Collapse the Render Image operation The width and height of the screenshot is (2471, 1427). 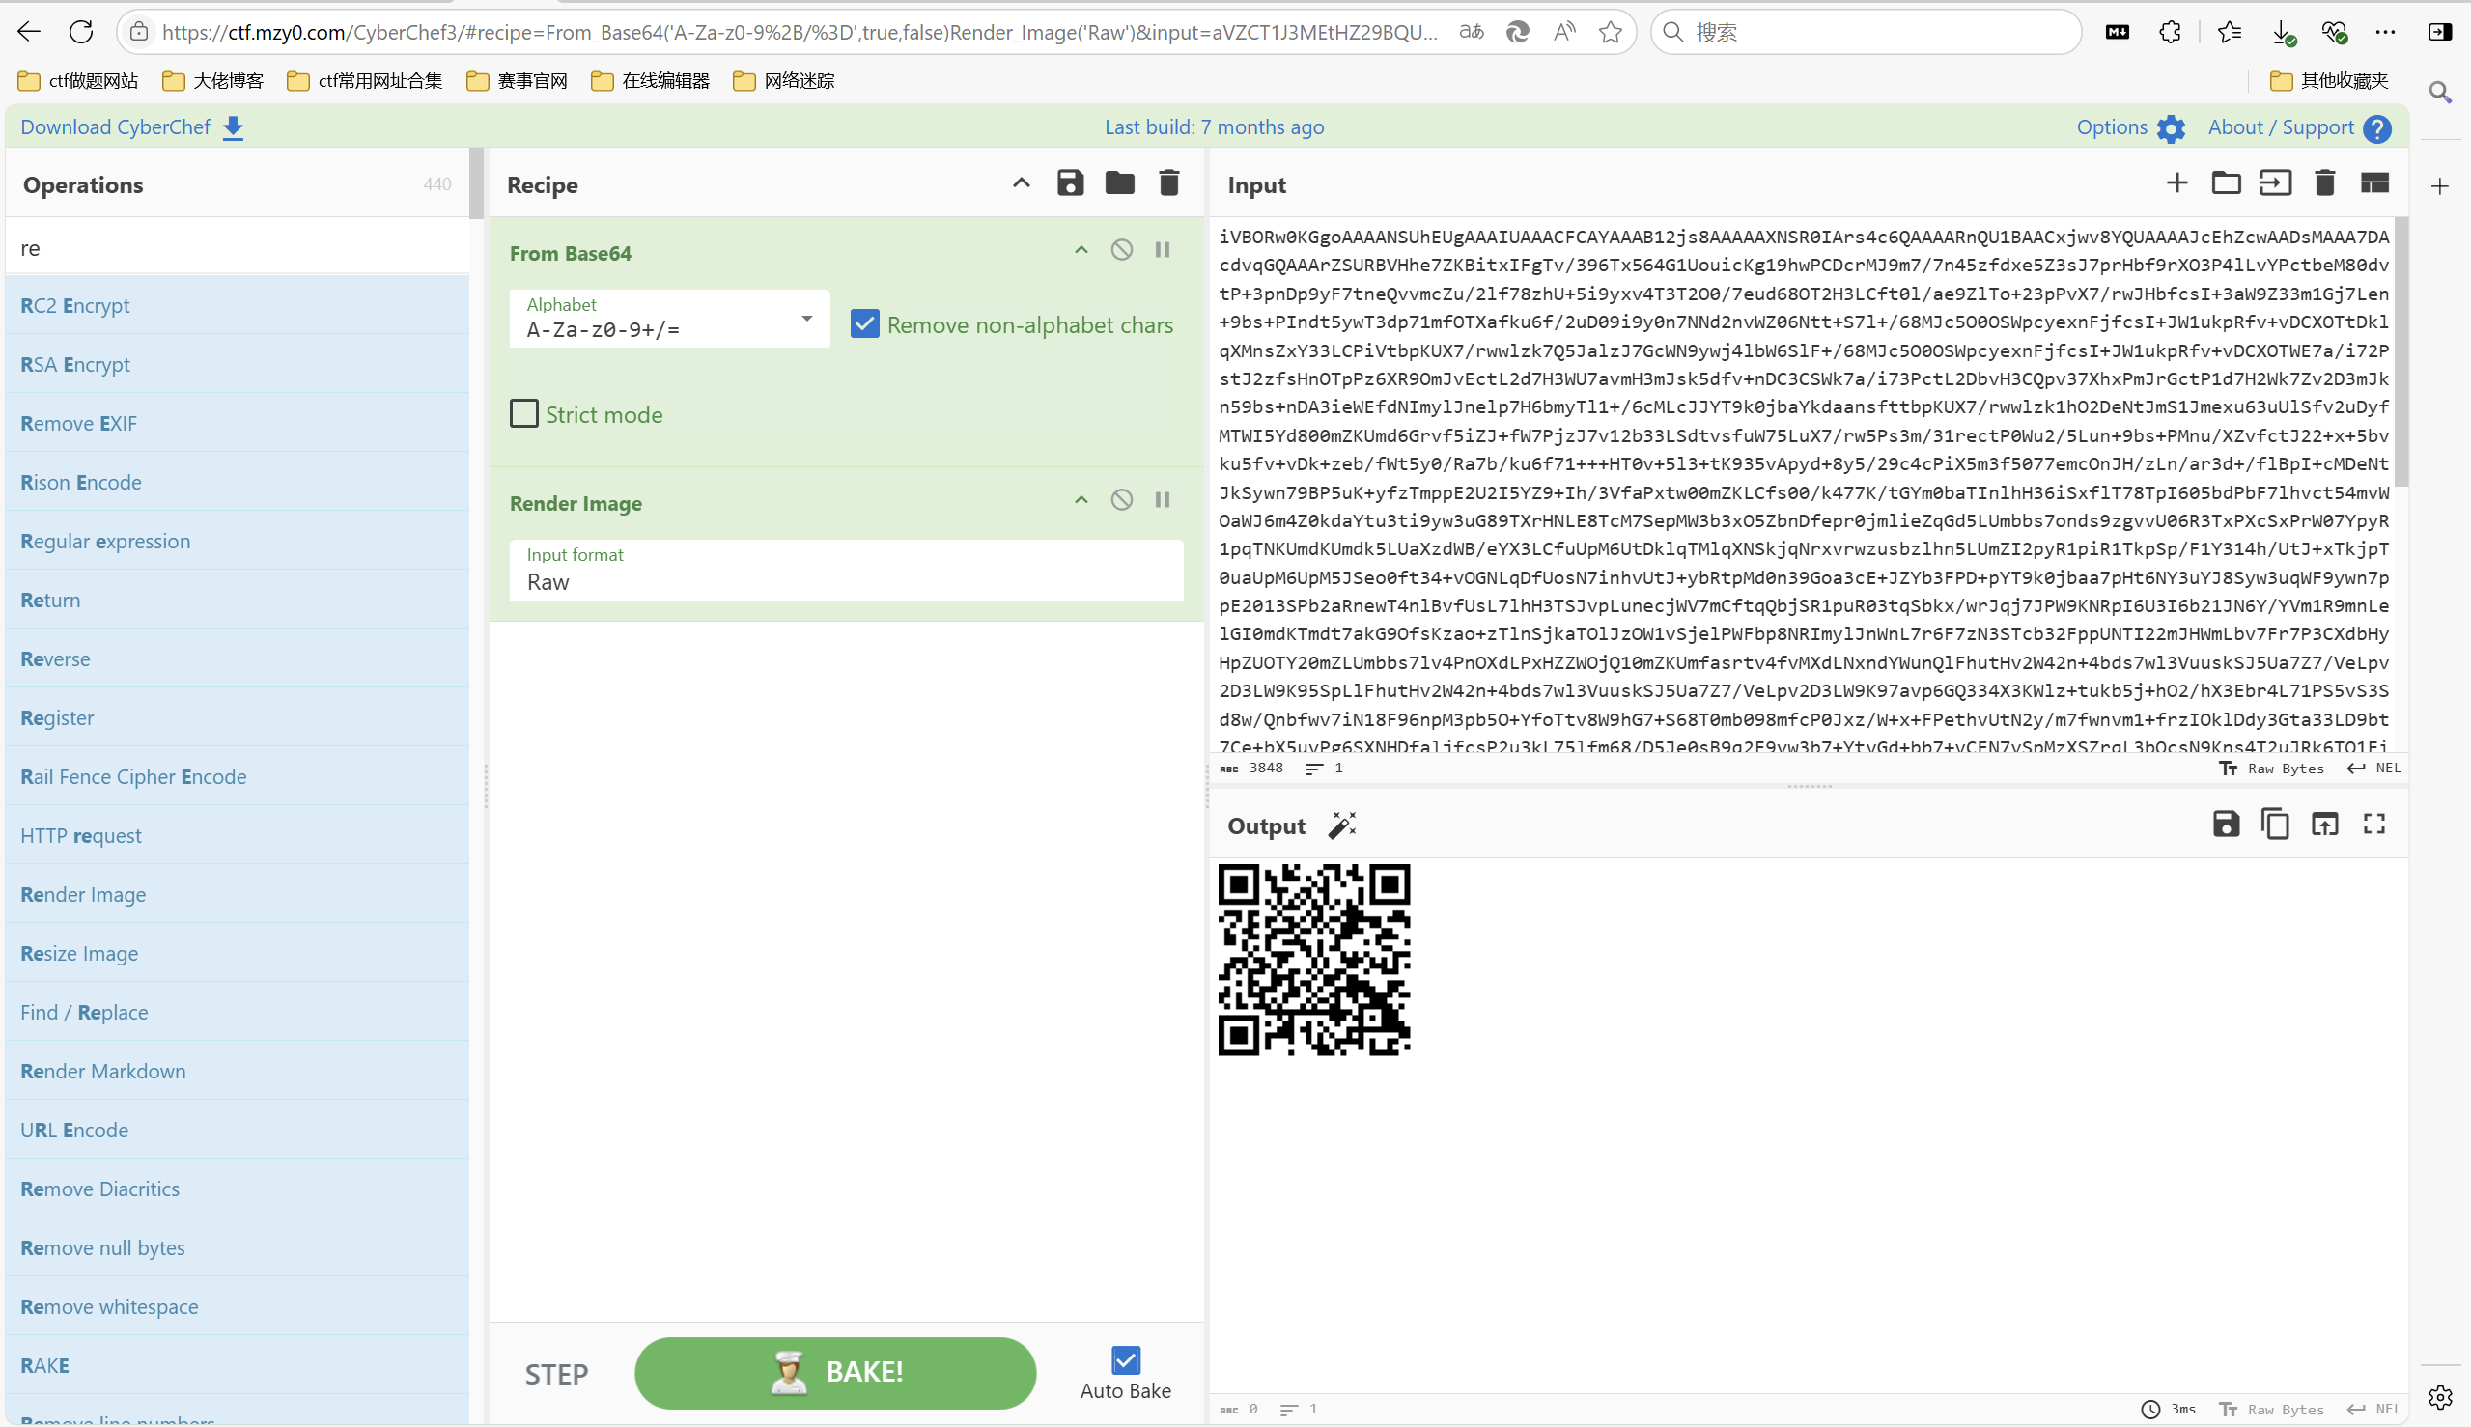[x=1081, y=500]
